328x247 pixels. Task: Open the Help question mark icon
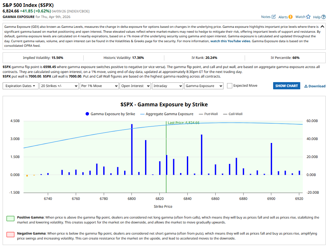(323, 17)
